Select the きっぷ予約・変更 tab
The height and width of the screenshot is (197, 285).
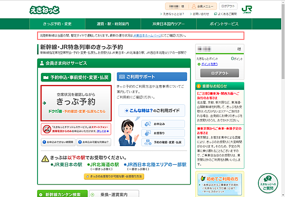[x=57, y=24]
